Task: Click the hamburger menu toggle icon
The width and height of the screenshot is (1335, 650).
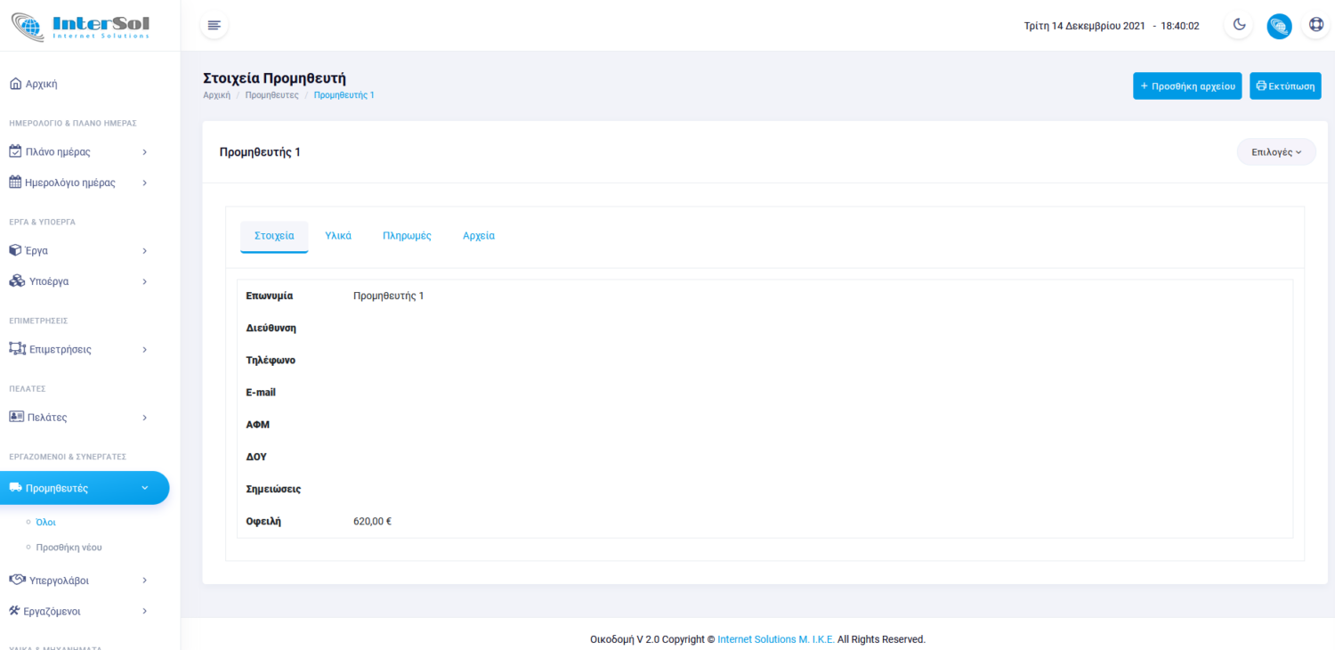Action: click(x=214, y=26)
